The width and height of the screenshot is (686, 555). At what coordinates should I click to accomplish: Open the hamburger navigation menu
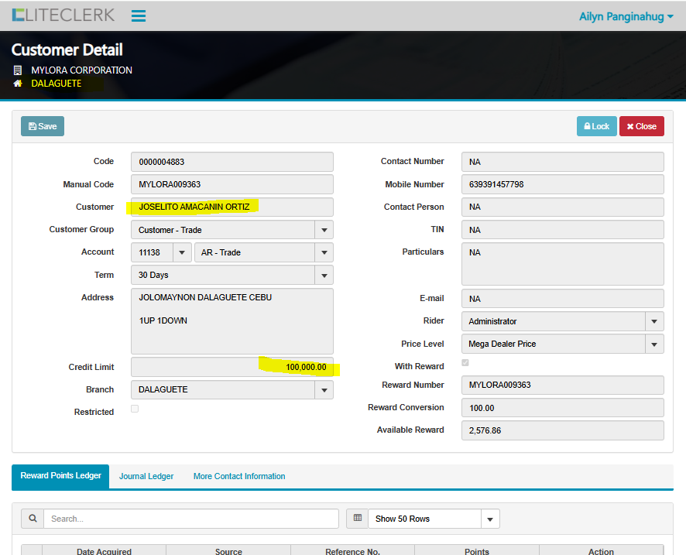click(x=139, y=15)
